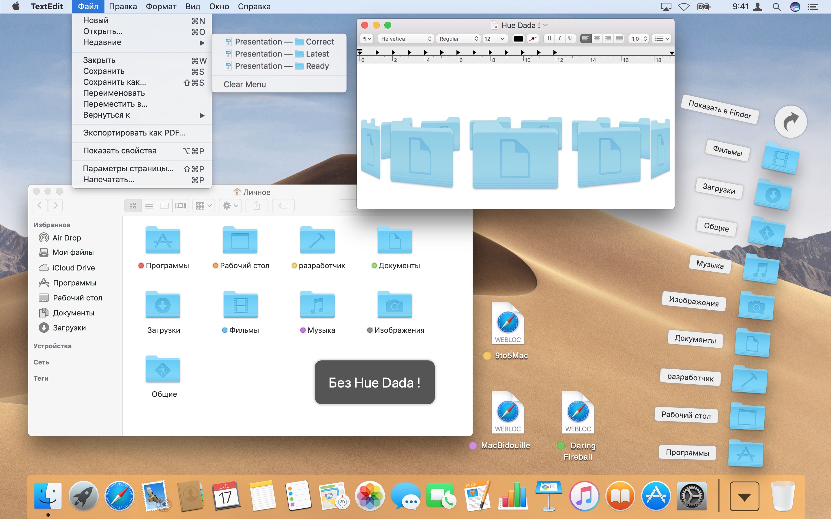Click the stack open-in-Finder arrow circle
The width and height of the screenshot is (831, 519).
tap(791, 121)
